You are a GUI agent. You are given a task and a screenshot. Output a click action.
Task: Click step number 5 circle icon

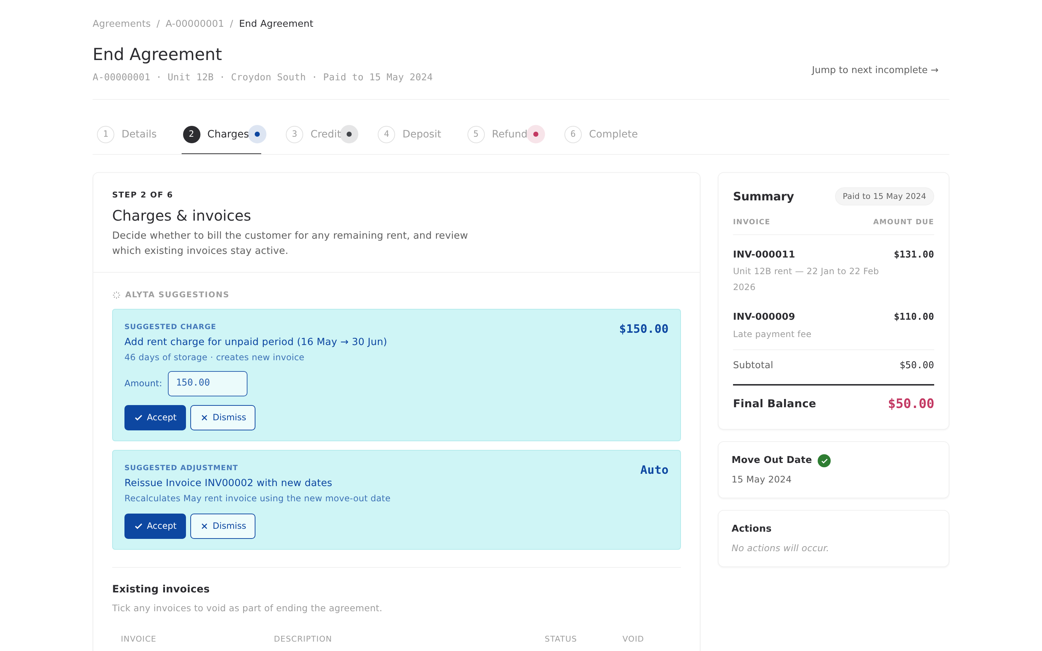point(476,134)
